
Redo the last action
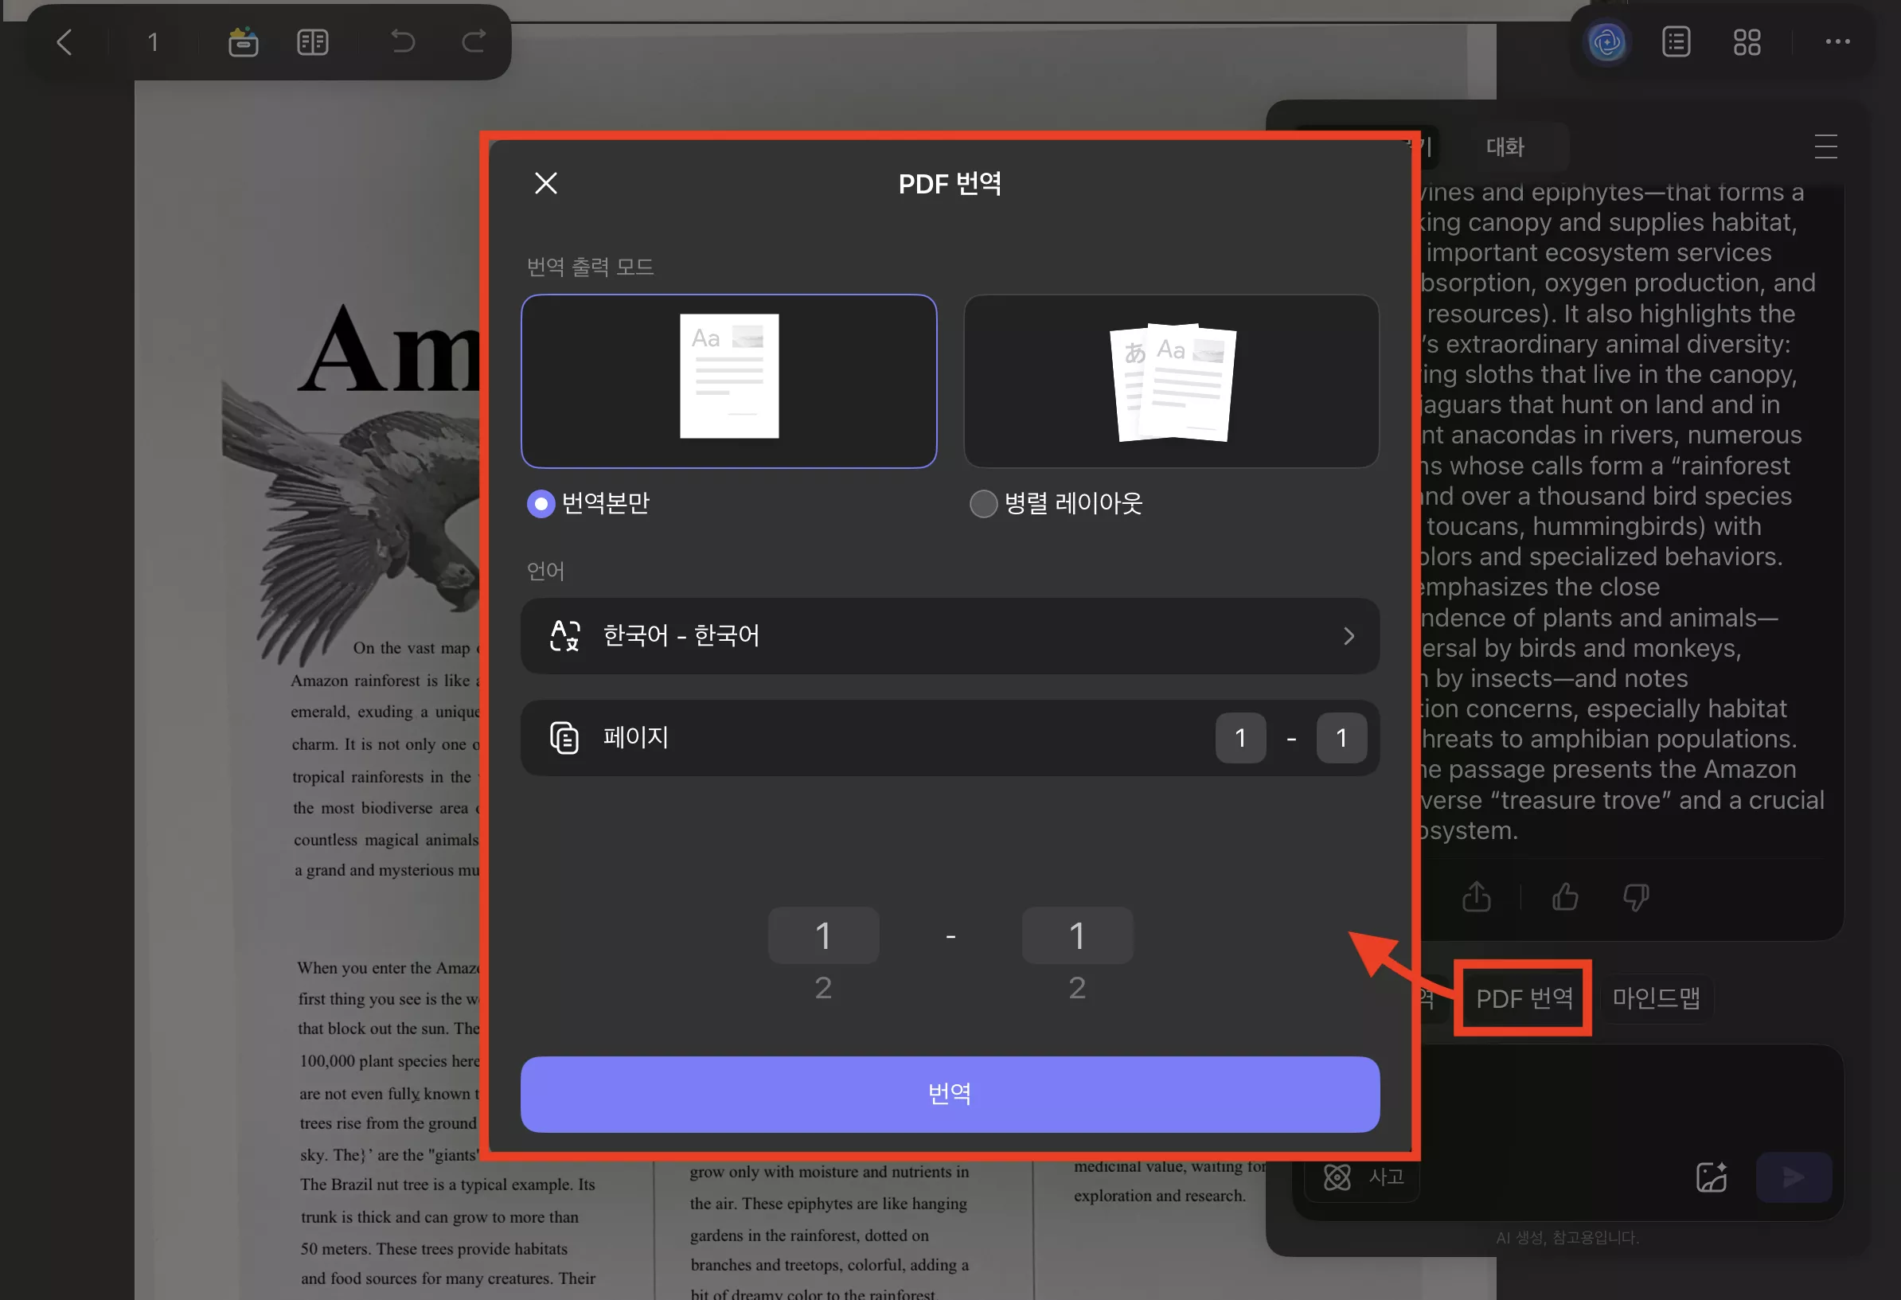click(x=473, y=41)
